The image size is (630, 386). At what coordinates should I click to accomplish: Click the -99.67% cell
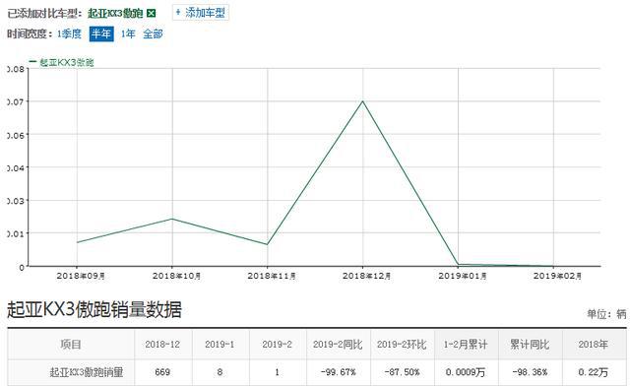point(339,372)
